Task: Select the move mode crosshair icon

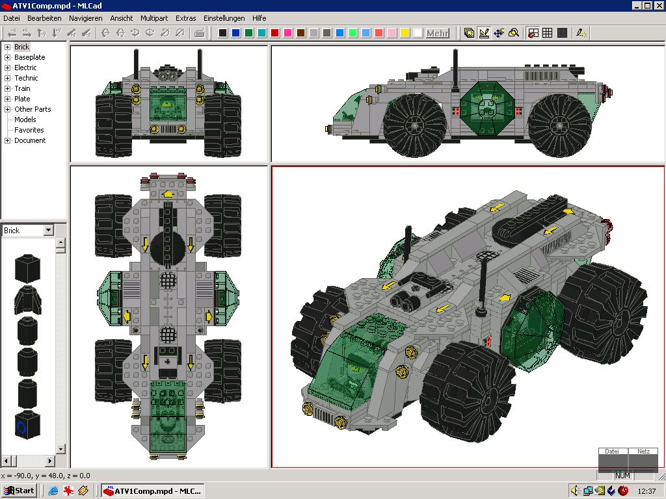Action: 498,32
